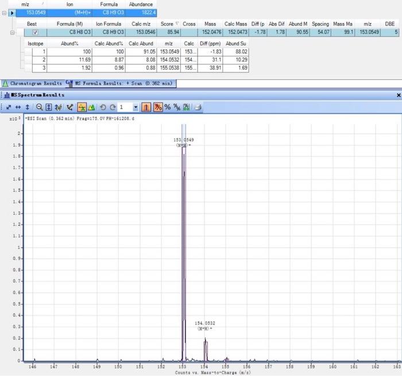Click the autoscale X-axis icon
Viewport: 402px width, 376px height.
(x=18, y=108)
